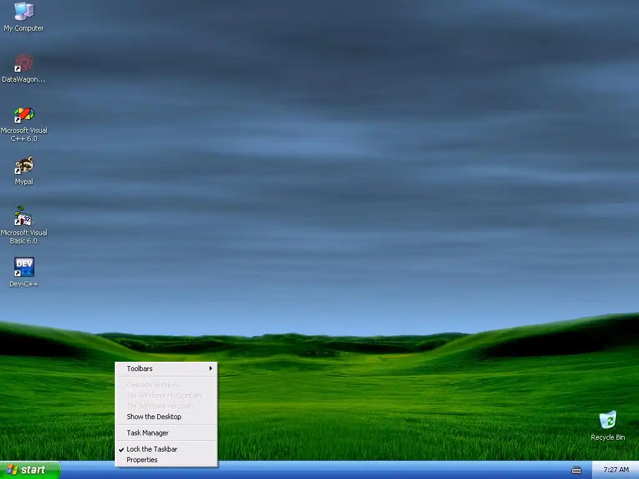639x479 pixels.
Task: Toggle Lock the Taskbar option
Action: click(x=166, y=449)
